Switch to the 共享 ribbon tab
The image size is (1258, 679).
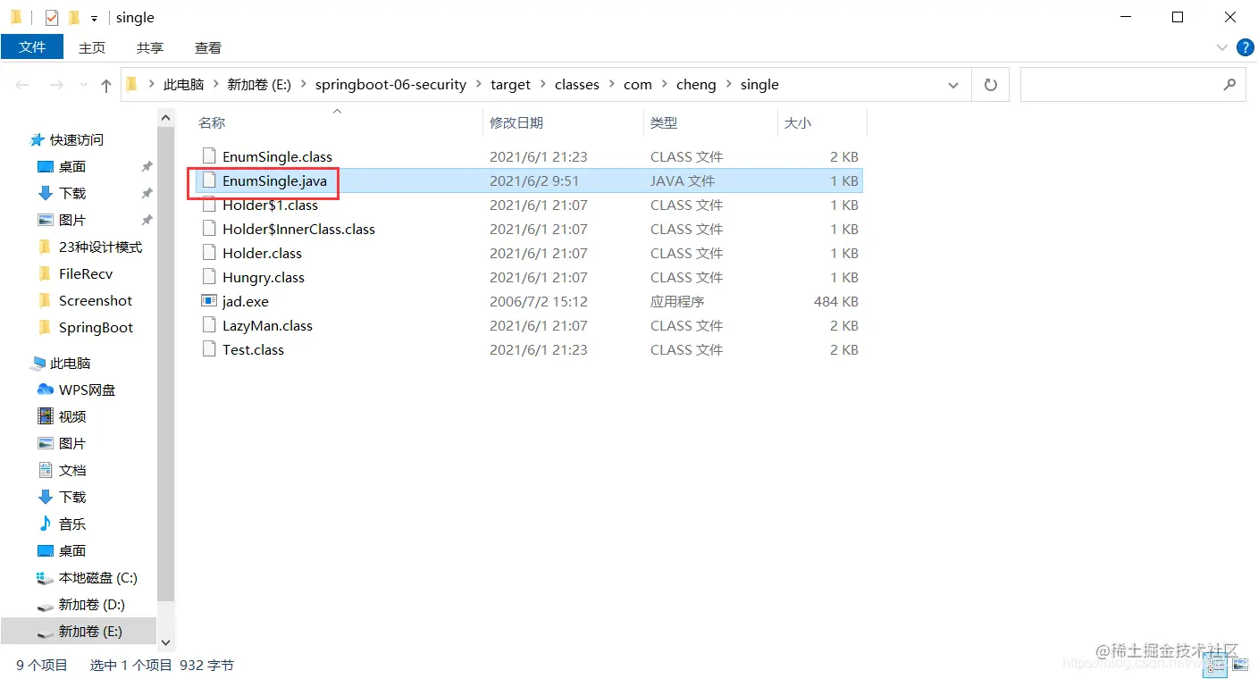pos(150,47)
